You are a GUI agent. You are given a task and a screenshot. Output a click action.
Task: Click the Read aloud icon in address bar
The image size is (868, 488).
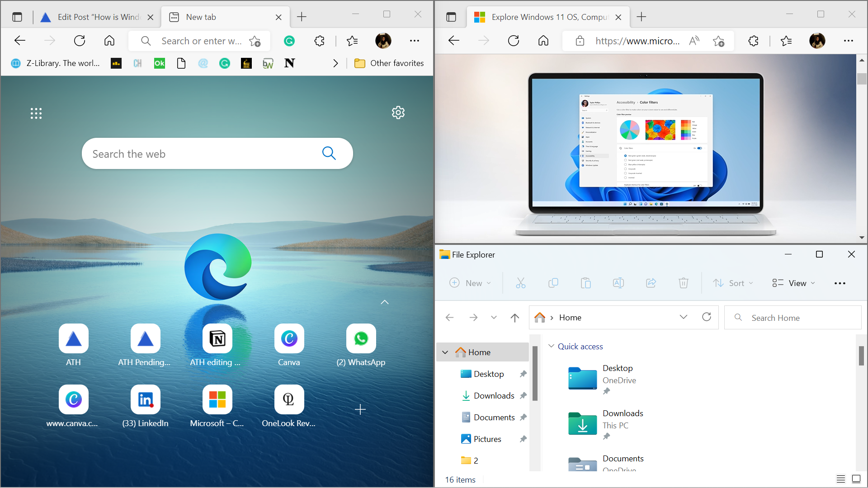[694, 41]
